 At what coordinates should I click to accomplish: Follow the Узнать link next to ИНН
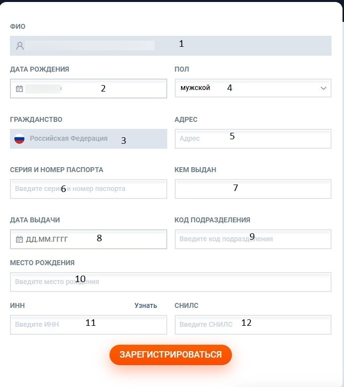(146, 305)
